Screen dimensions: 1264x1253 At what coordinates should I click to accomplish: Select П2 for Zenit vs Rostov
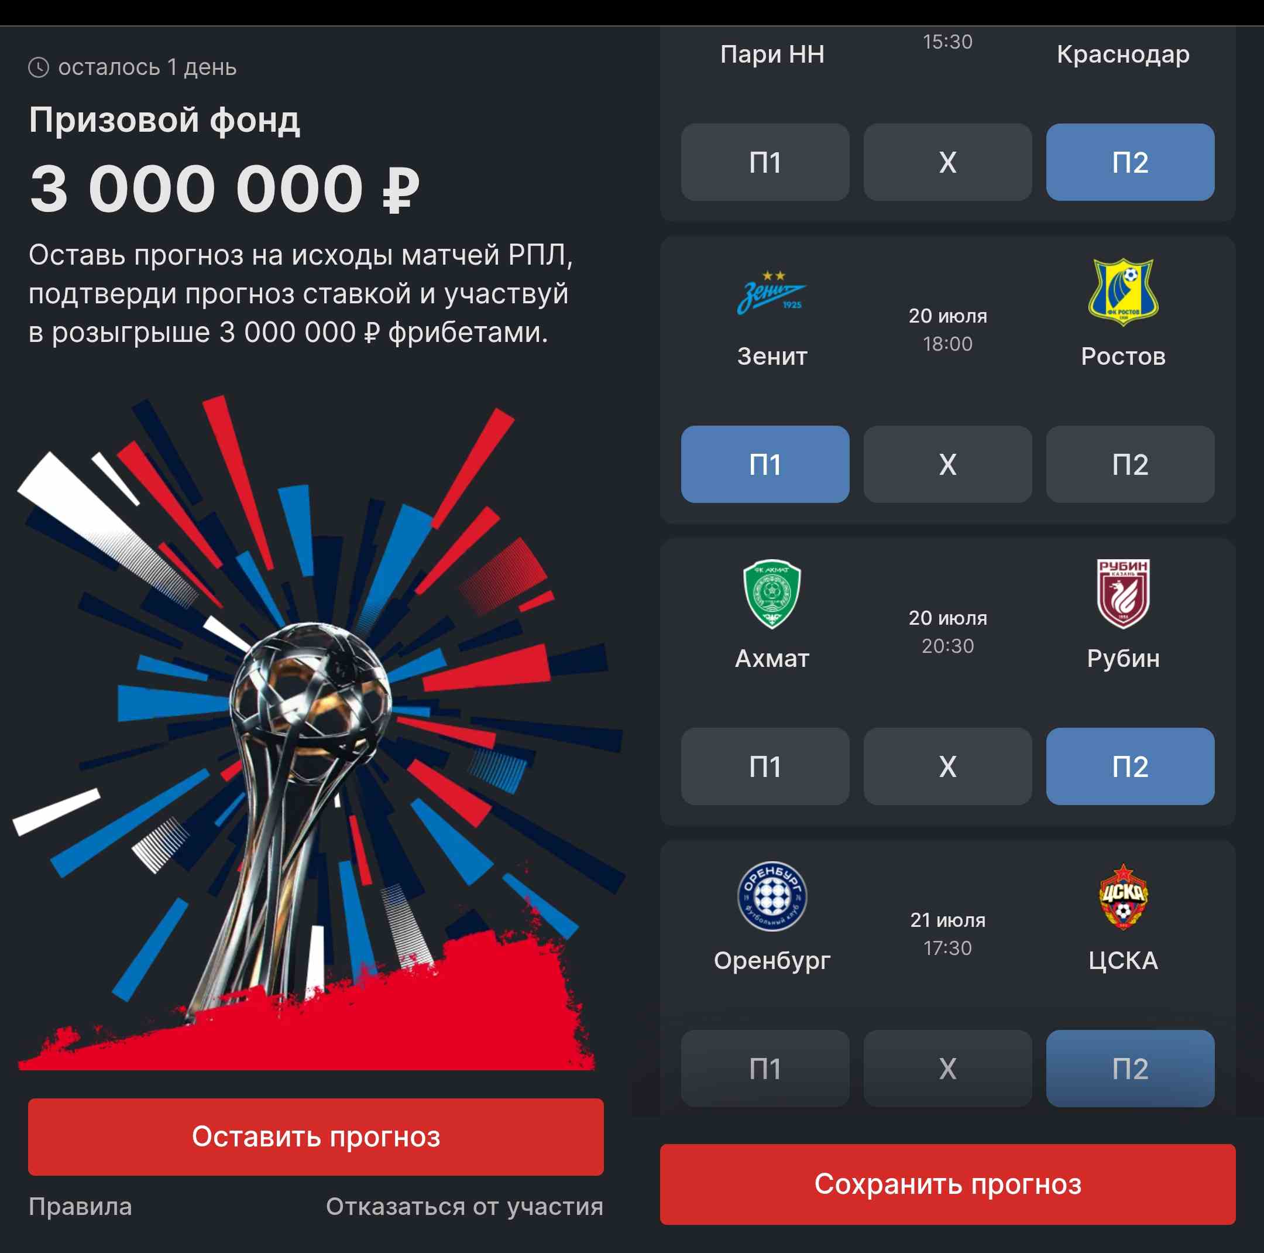pos(1130,464)
